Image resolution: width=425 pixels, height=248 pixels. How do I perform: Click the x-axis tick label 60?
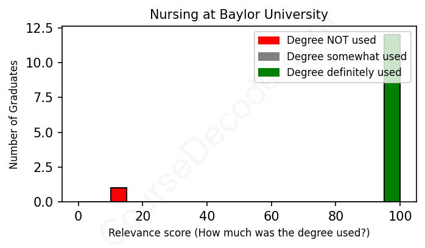271,215
